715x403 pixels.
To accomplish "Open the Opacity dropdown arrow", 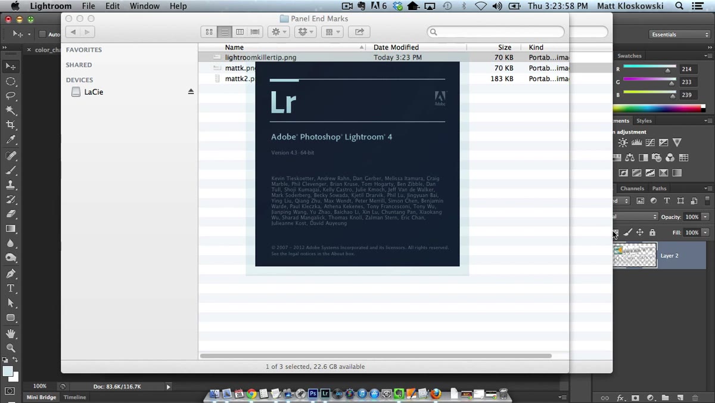I will click(x=705, y=217).
